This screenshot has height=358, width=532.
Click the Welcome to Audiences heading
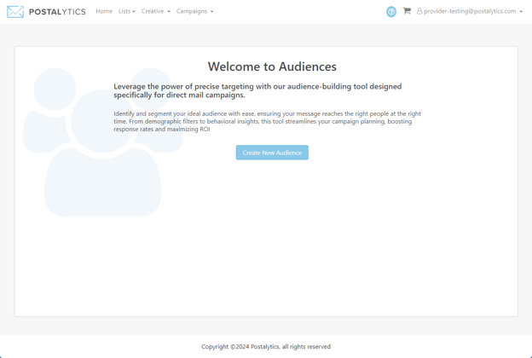272,66
